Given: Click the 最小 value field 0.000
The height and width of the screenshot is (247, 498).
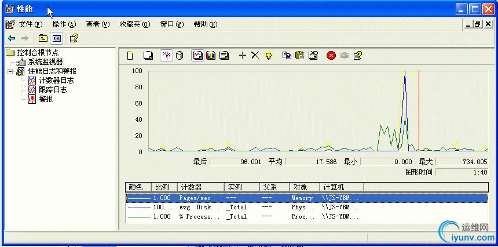Looking at the screenshot, I should tap(387, 162).
